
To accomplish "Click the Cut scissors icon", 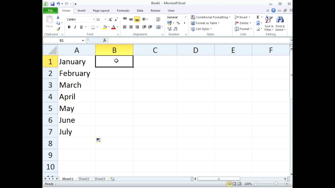I will [58, 17].
